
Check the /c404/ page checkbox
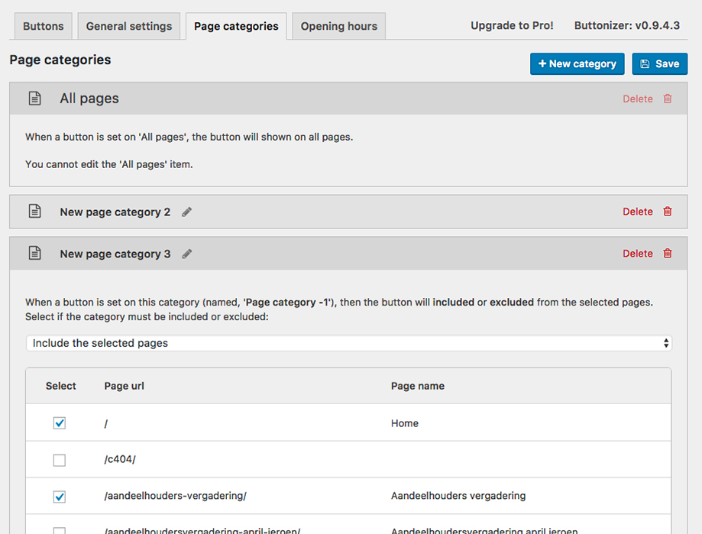pos(60,460)
